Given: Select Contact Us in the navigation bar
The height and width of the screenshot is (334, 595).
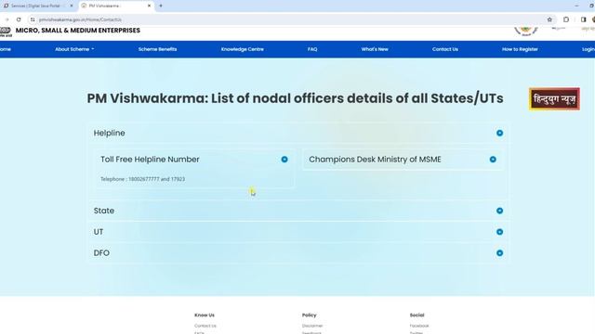Looking at the screenshot, I should (444, 49).
